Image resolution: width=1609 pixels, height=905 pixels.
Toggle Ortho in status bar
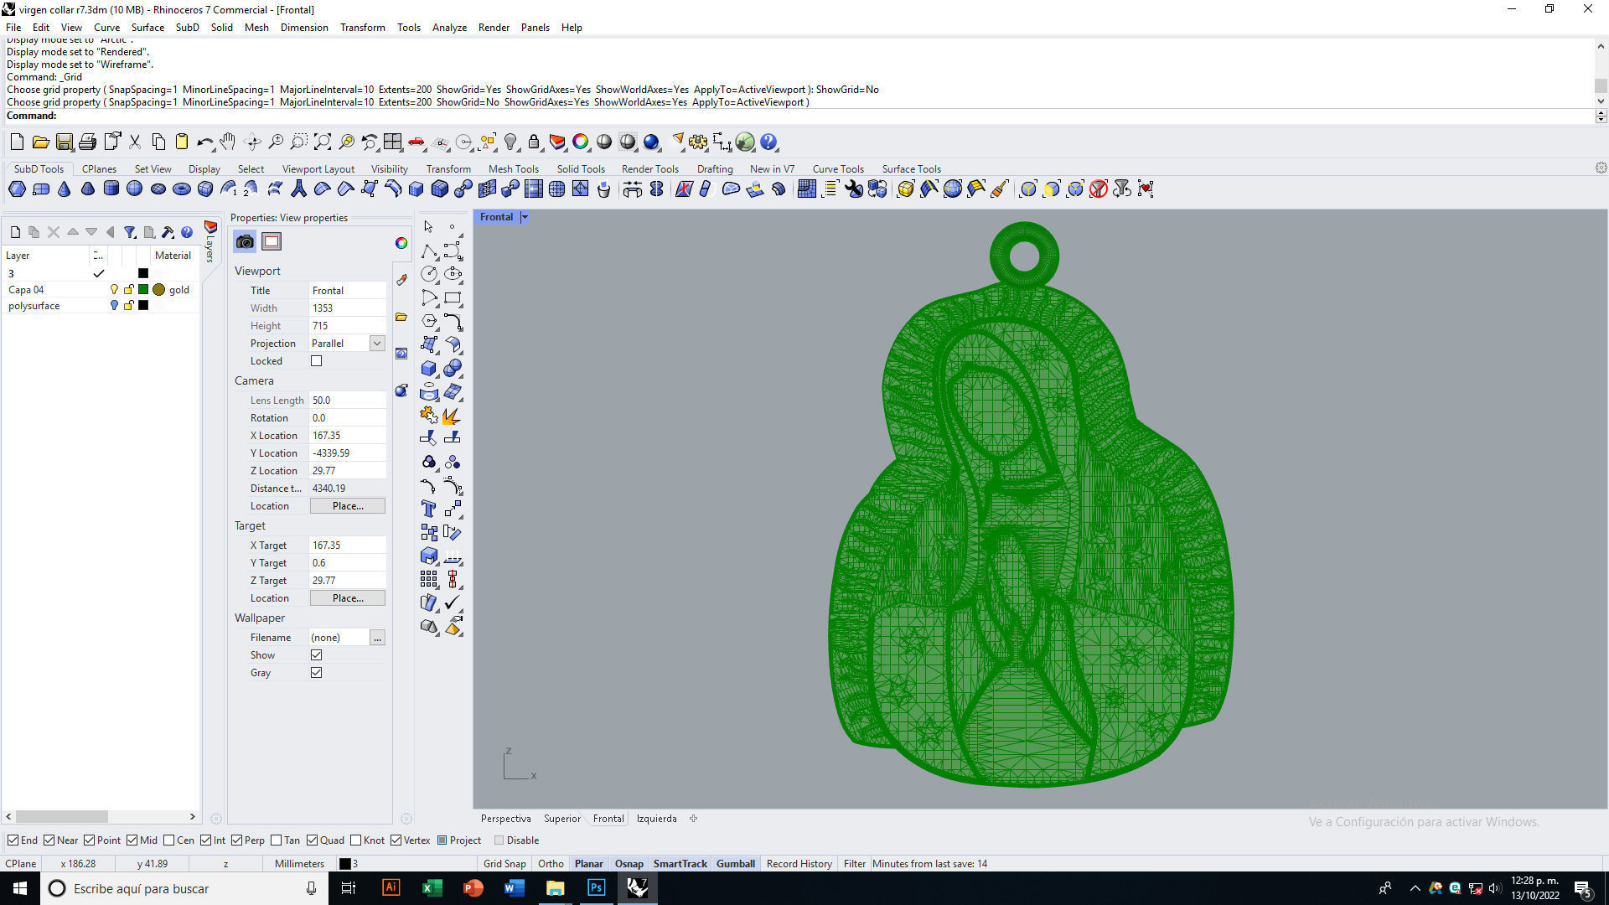click(551, 864)
